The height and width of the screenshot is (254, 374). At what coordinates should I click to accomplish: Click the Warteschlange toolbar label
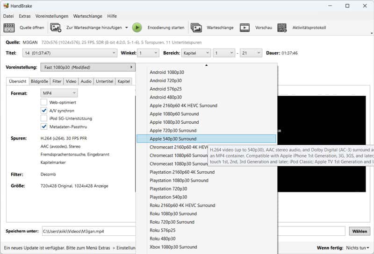[220, 28]
